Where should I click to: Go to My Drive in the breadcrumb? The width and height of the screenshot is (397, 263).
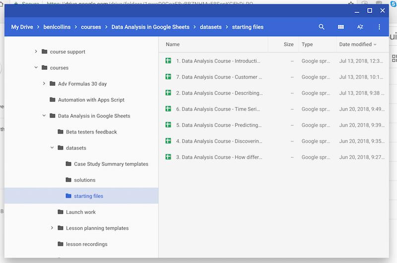coord(22,27)
